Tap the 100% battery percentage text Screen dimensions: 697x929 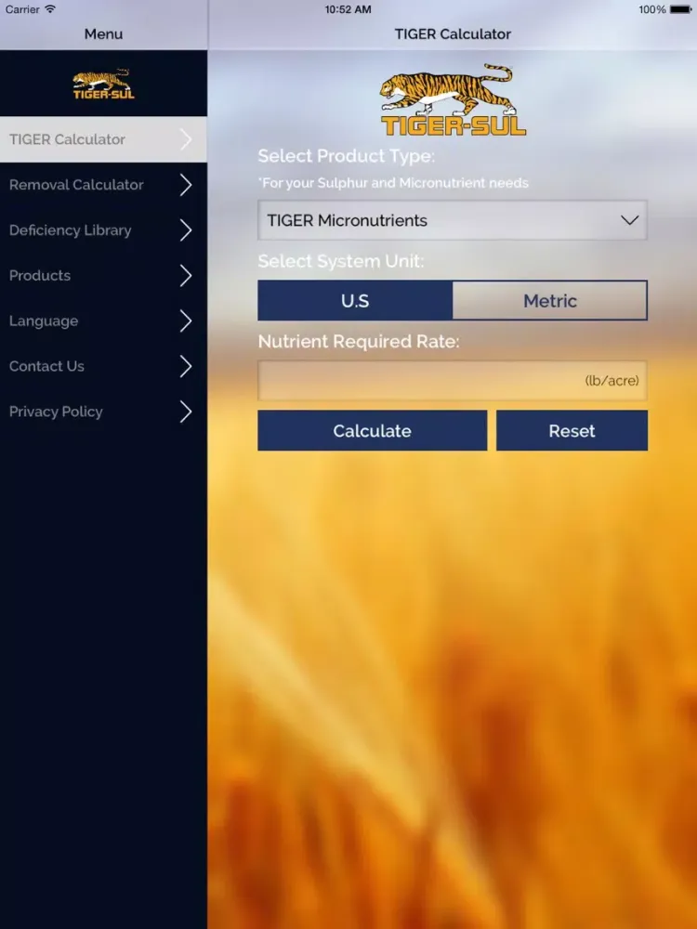click(652, 9)
